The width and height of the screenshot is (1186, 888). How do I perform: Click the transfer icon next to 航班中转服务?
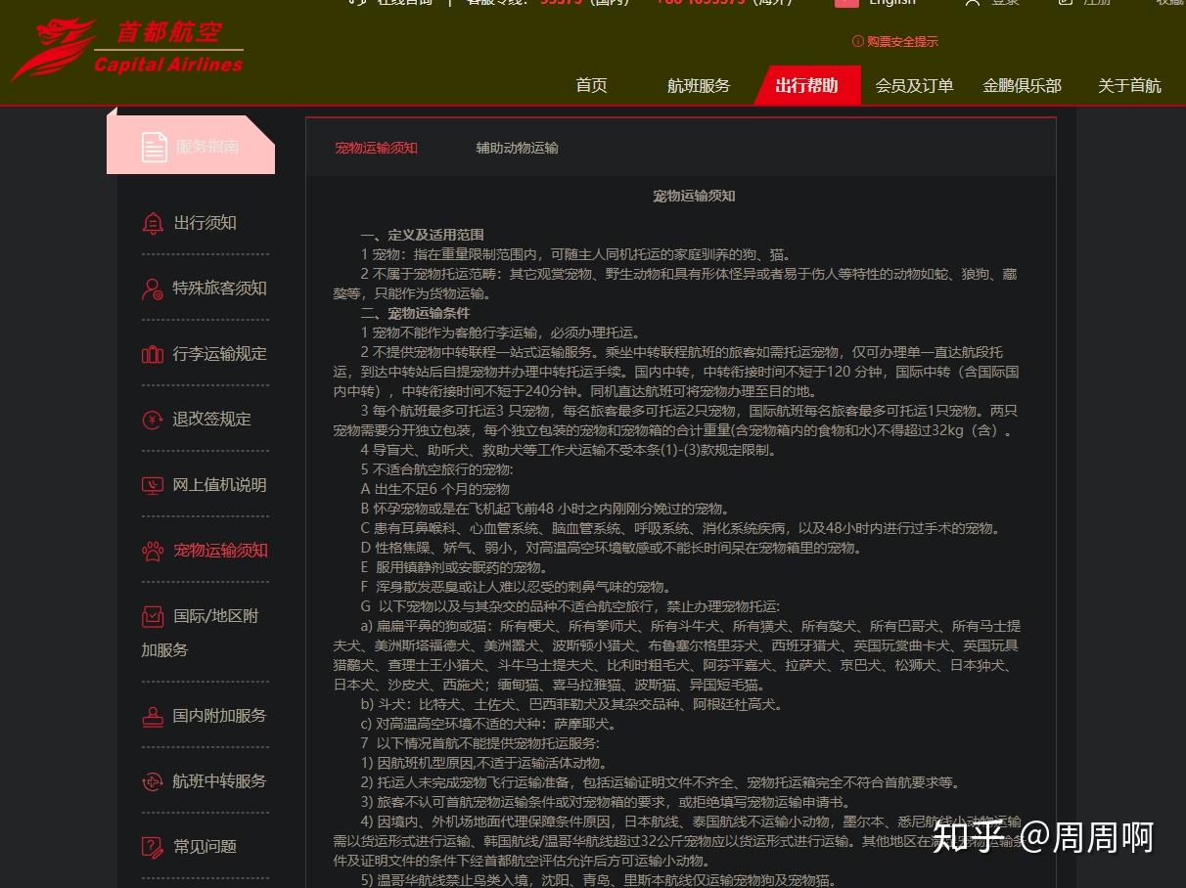(x=153, y=781)
